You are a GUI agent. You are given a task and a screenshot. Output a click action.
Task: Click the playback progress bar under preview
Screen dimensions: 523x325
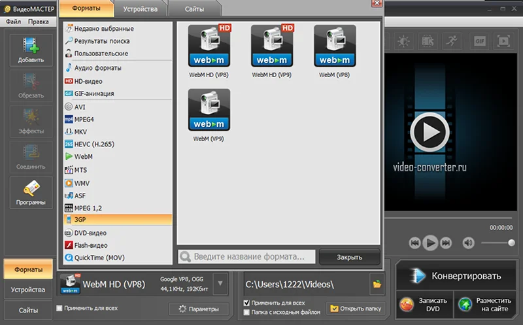pos(448,218)
